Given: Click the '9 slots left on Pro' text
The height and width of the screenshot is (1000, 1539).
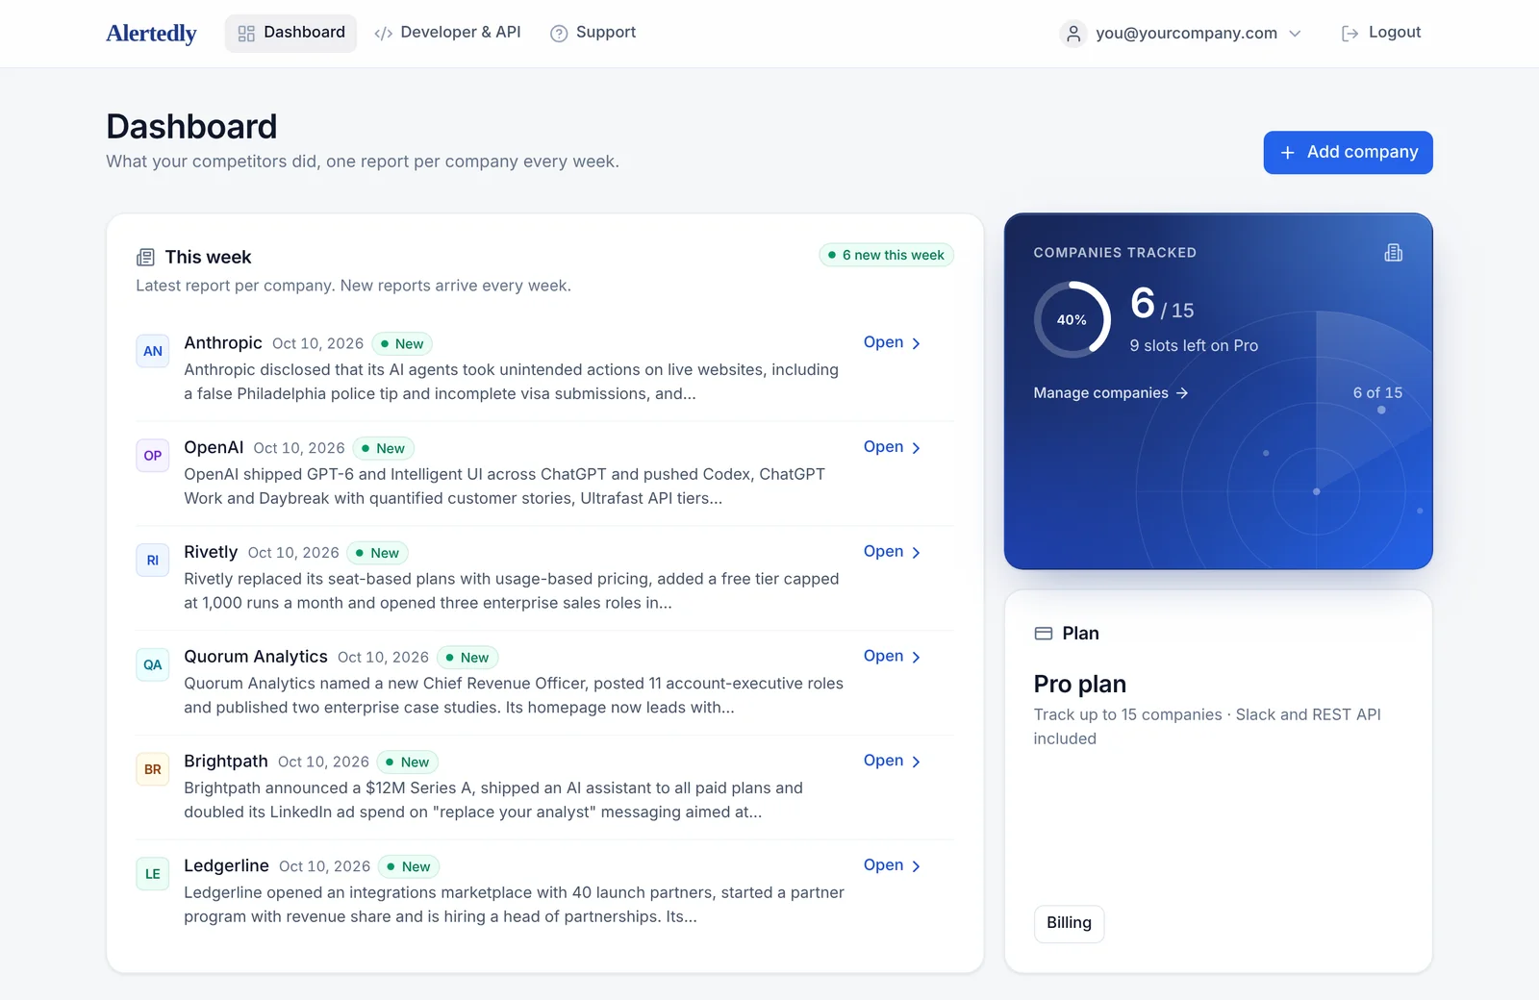Looking at the screenshot, I should (1194, 346).
